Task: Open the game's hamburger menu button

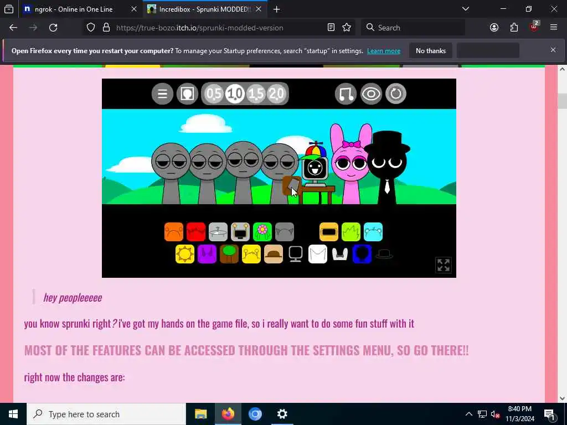Action: click(x=162, y=94)
